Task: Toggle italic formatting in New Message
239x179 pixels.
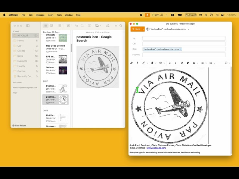Action: [x=176, y=63]
